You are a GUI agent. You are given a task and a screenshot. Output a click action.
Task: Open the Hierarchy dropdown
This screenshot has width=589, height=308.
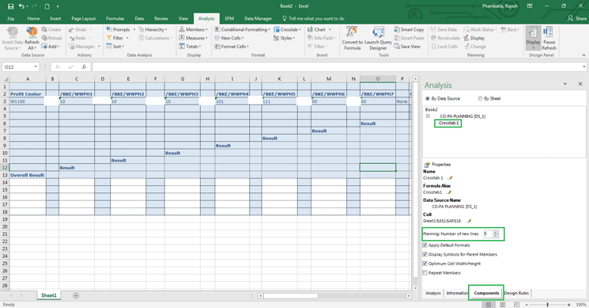coord(153,29)
